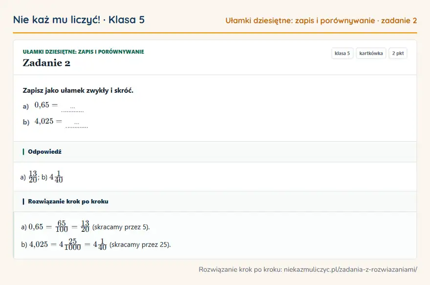The width and height of the screenshot is (430, 285).
Task: Click the 'kartkówka' tag badge
Action: tap(371, 53)
